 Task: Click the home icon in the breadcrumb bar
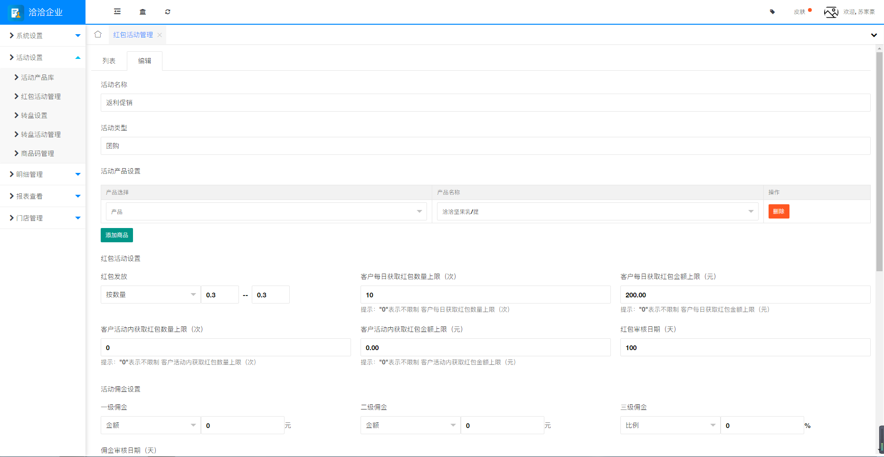pyautogui.click(x=98, y=34)
